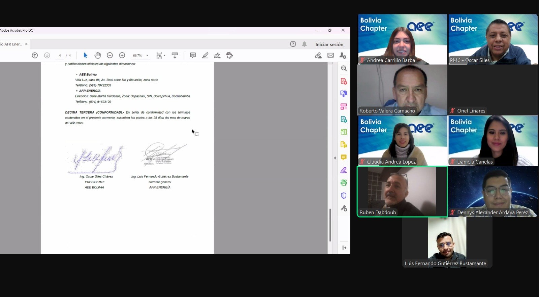
Task: Open the Protect shield tool in sidebar
Action: click(344, 196)
